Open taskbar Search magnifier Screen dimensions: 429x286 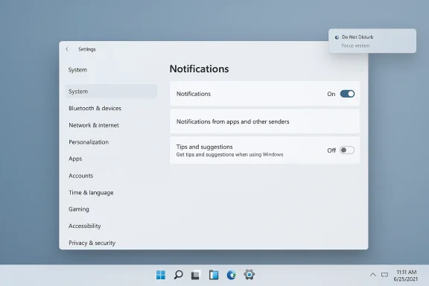[179, 275]
